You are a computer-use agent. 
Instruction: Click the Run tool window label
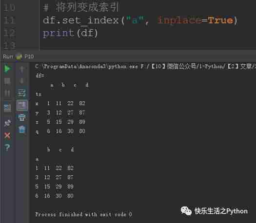pyautogui.click(x=8, y=56)
